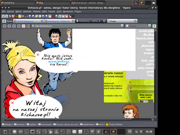Expand the bzdety bookmarks folder

(x=32, y=125)
